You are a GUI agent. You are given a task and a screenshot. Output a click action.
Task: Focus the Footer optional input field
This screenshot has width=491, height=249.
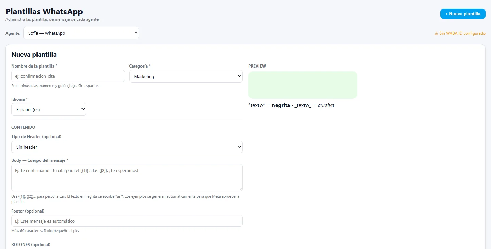[127, 221]
